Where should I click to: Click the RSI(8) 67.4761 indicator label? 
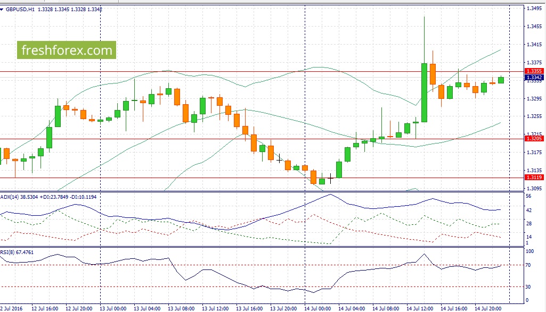click(17, 252)
